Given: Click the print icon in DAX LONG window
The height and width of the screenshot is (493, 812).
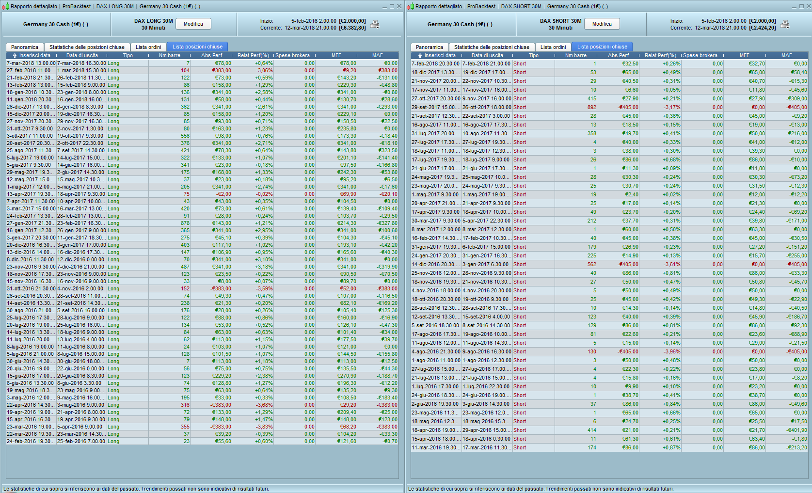Looking at the screenshot, I should [375, 24].
